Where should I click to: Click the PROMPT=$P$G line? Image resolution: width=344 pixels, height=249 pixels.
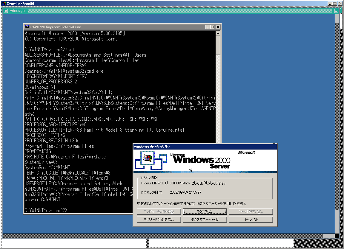pos(38,151)
